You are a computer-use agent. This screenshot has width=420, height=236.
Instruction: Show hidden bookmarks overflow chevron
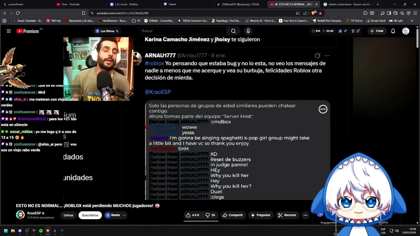tap(412, 21)
